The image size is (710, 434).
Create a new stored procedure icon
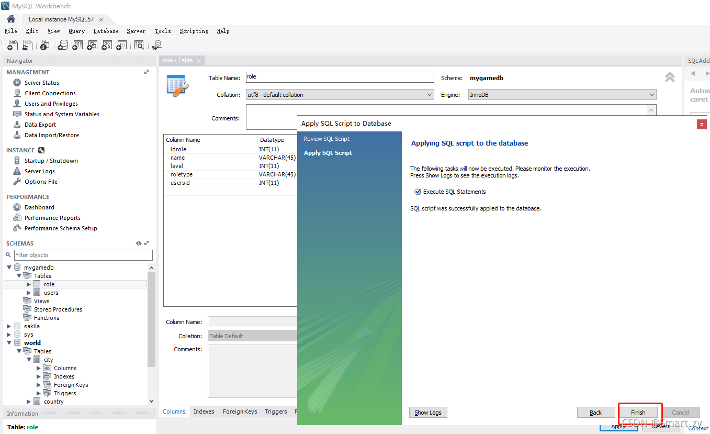pos(107,46)
